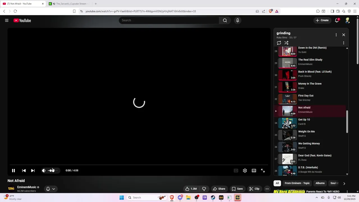This screenshot has width=359, height=202.
Task: Adjust the volume slider
Action: (52, 170)
